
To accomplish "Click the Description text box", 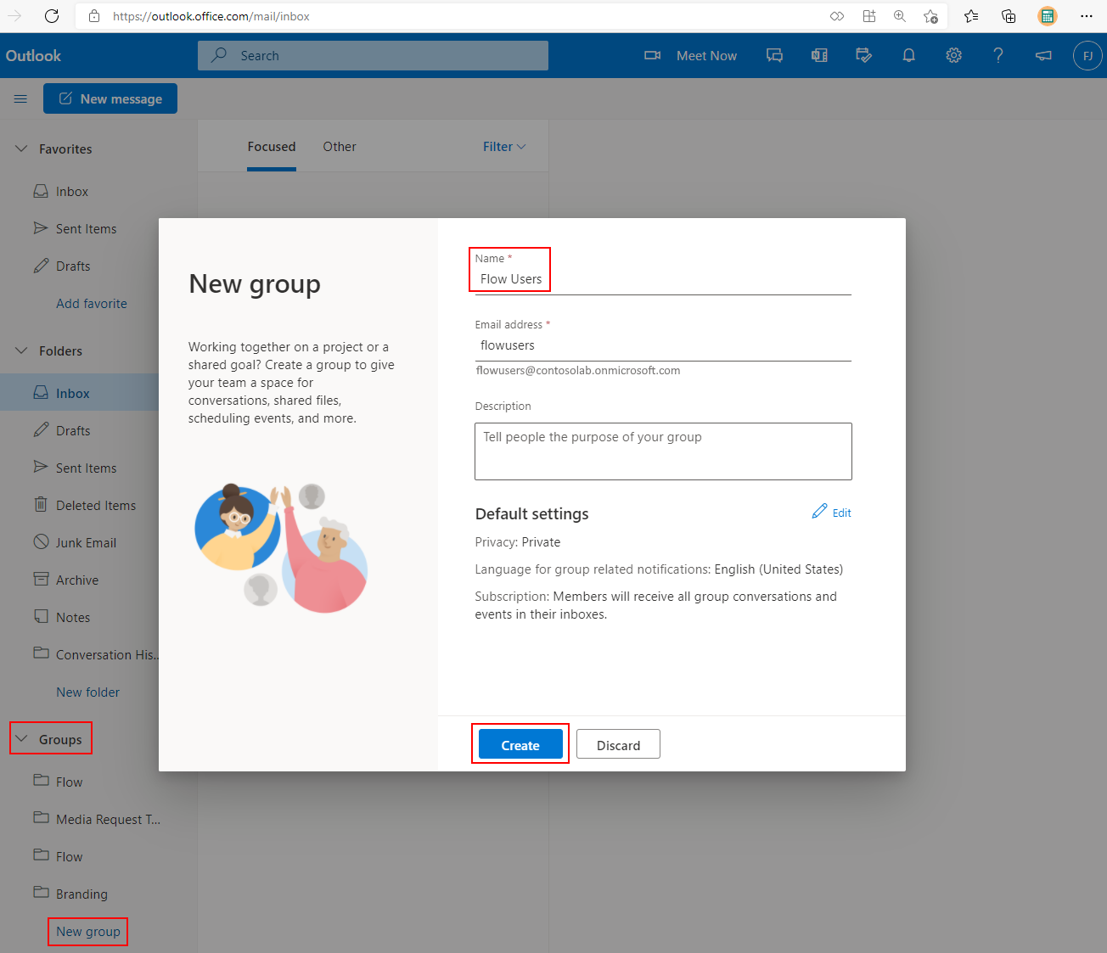I will [x=663, y=451].
